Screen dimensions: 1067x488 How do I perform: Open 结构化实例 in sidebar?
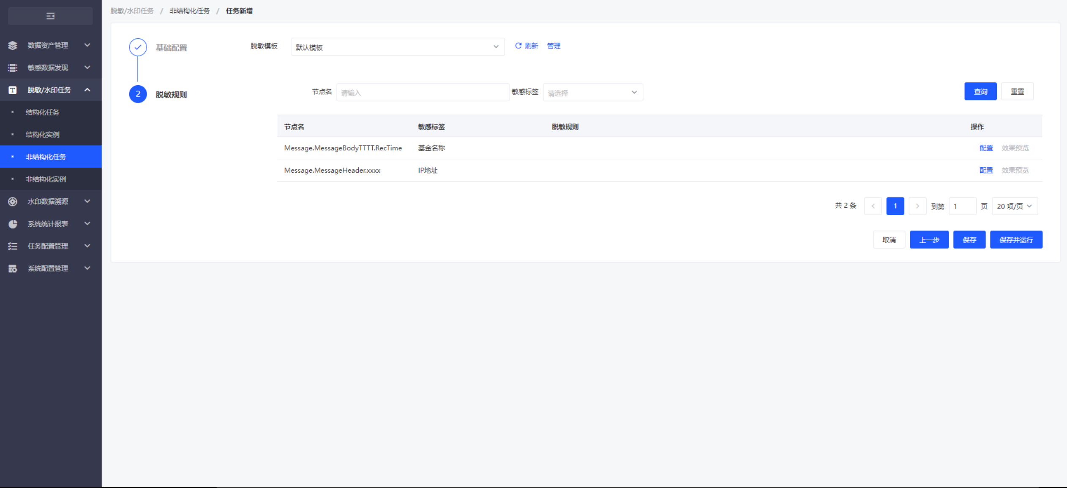(51, 135)
